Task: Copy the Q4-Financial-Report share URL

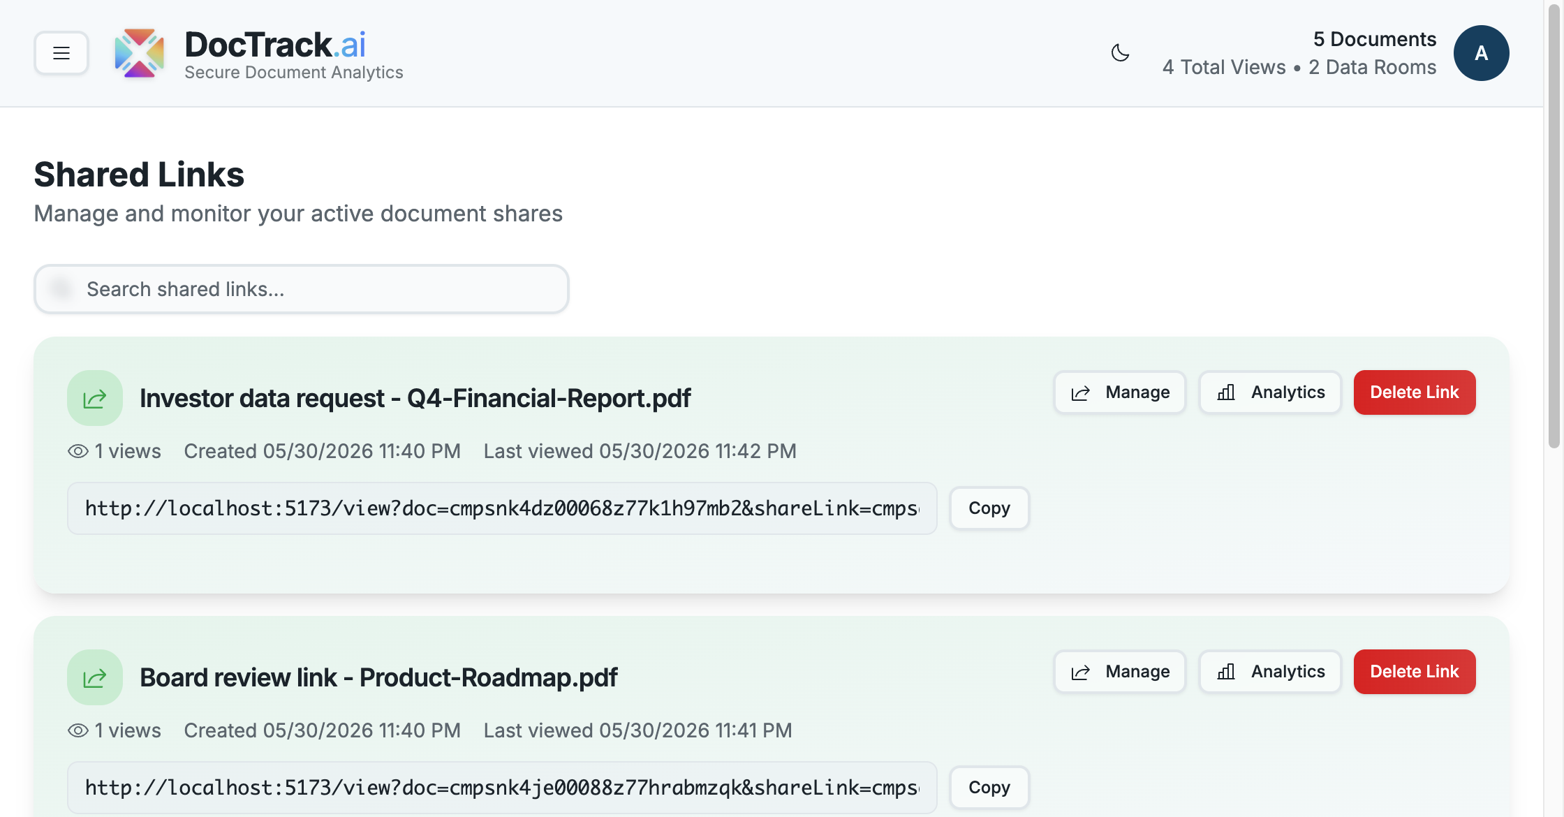Action: click(989, 508)
